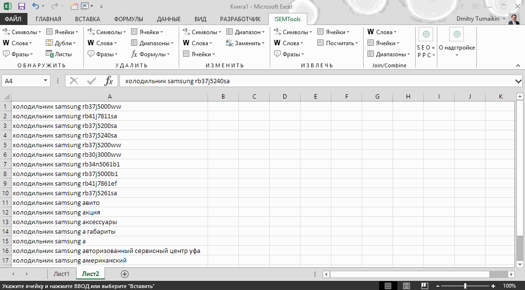Image resolution: width=525 pixels, height=290 pixels.
Task: Switch to Normal view in status bar
Action: (x=388, y=286)
